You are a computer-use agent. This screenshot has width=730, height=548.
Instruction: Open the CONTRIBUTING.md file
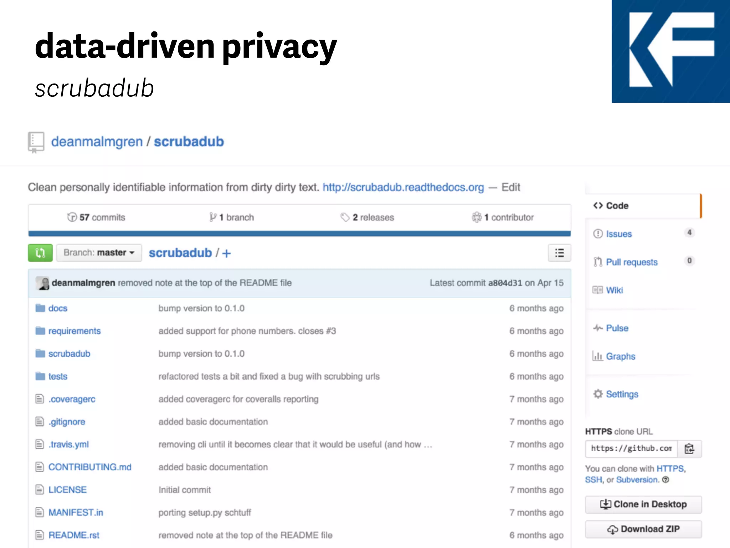coord(90,467)
